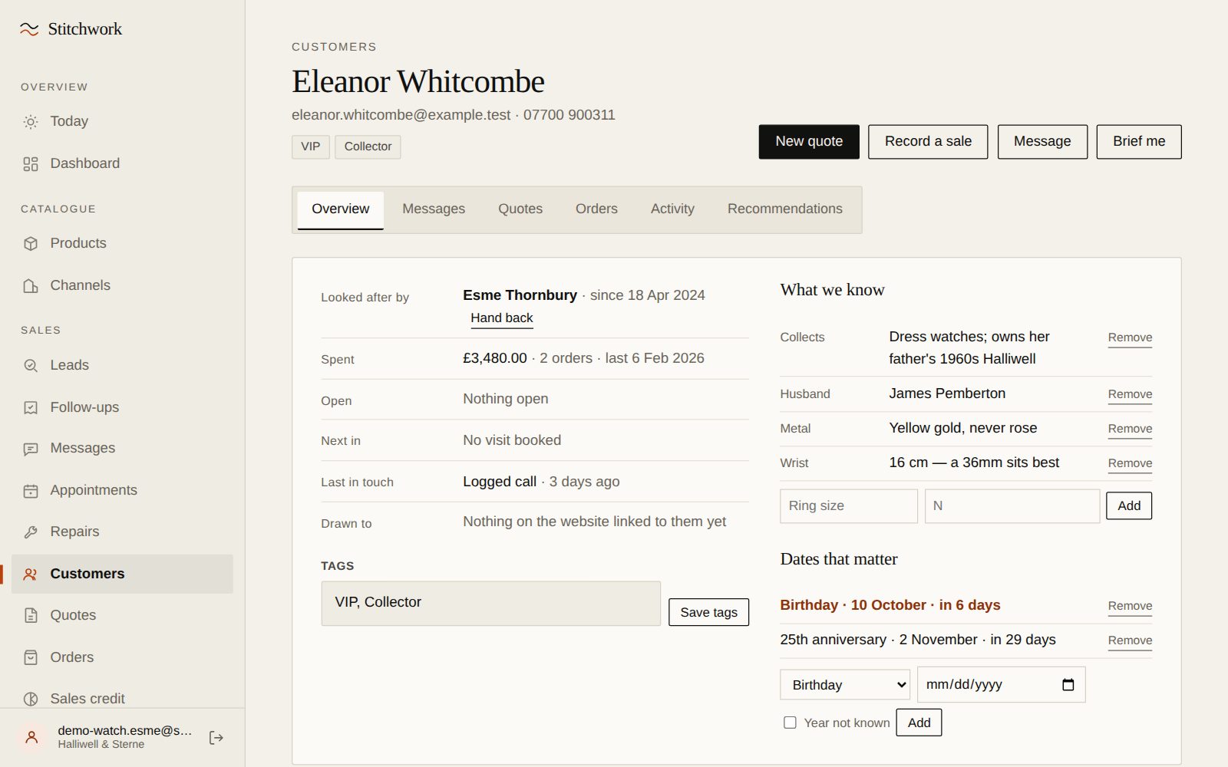Image resolution: width=1228 pixels, height=767 pixels.
Task: Click the Stitchwork logo icon
Action: [29, 29]
